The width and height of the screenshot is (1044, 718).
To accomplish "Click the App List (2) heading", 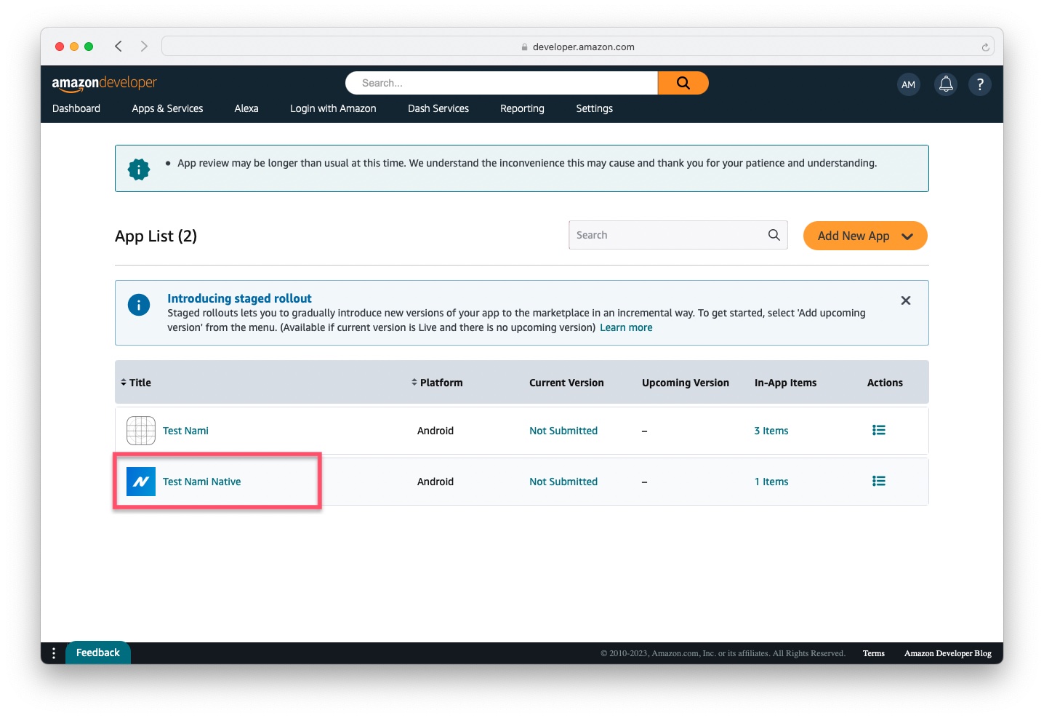I will pos(156,236).
